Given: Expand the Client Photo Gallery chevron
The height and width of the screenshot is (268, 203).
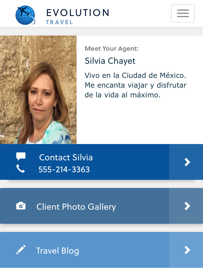Looking at the screenshot, I should coord(187,206).
